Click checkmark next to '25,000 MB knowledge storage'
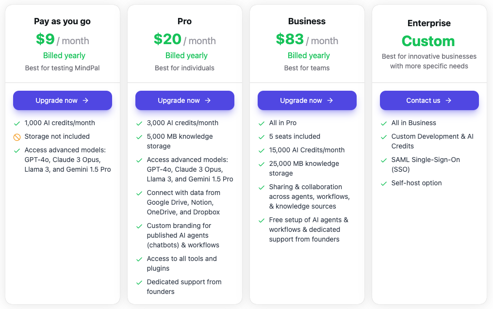Image resolution: width=493 pixels, height=309 pixels. (262, 164)
